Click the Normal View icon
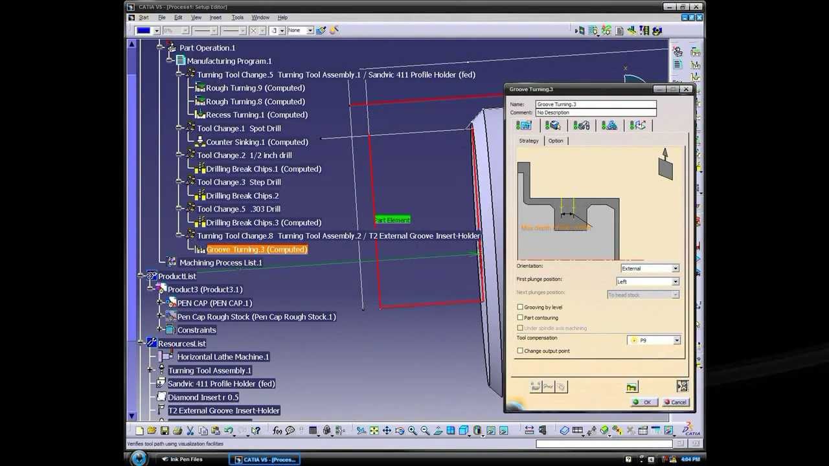The image size is (829, 466). (x=438, y=430)
